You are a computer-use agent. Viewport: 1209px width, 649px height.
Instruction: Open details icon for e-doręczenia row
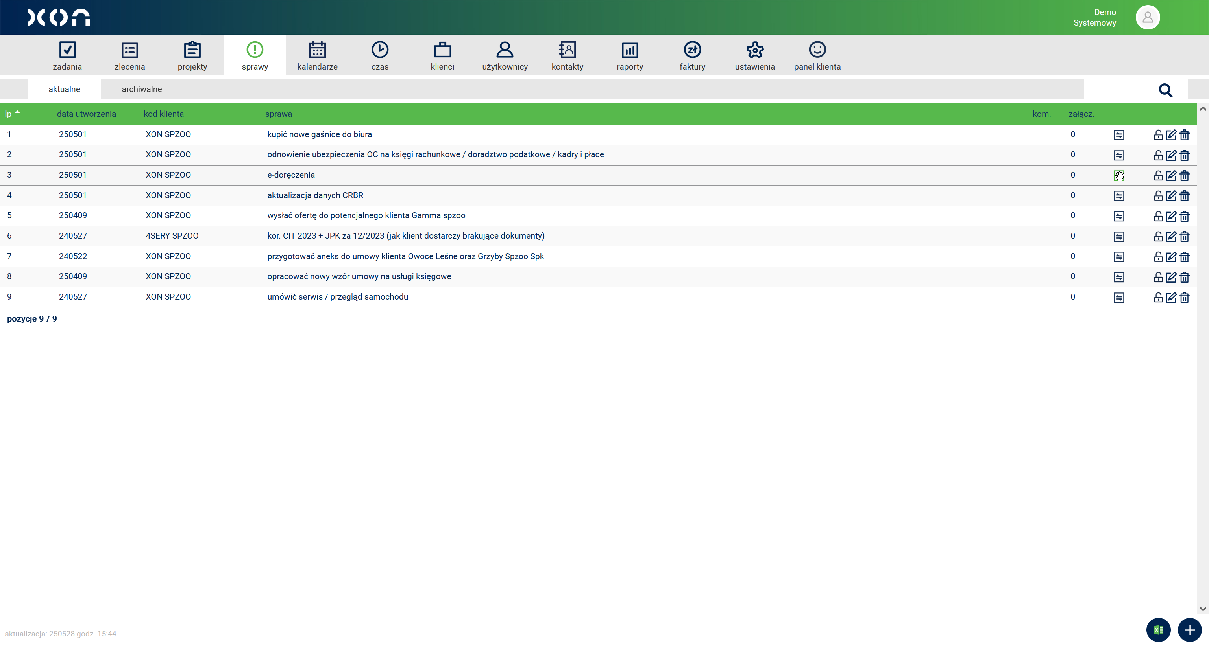pyautogui.click(x=1119, y=175)
